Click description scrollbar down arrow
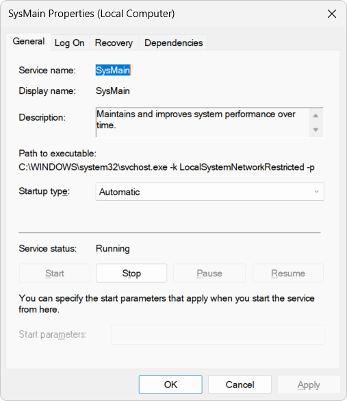The height and width of the screenshot is (401, 347). point(316,130)
